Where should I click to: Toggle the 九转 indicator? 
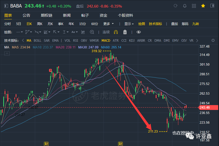196,24
